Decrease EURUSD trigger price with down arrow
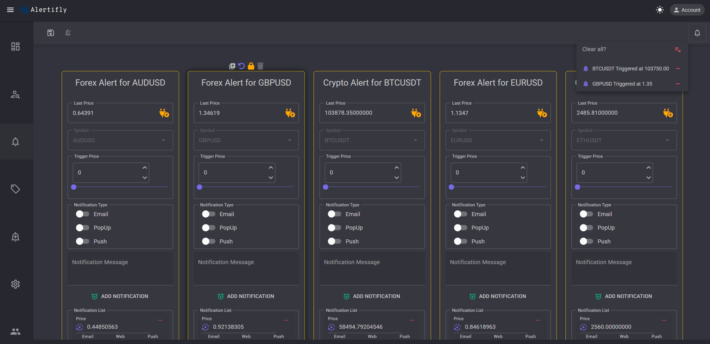This screenshot has width=710, height=344. pyautogui.click(x=523, y=178)
